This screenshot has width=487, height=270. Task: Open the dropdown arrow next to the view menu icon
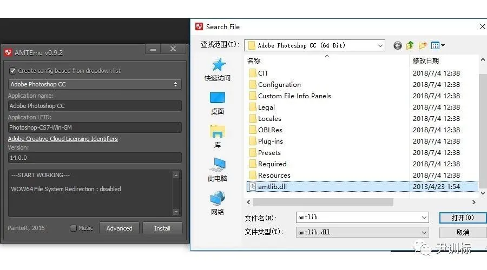pos(443,45)
